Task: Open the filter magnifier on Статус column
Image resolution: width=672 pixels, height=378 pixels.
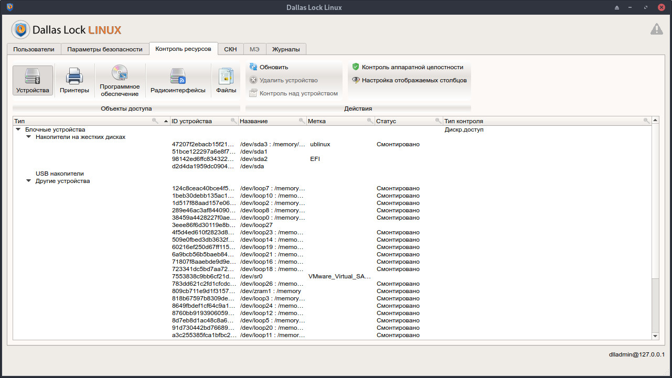Action: pyautogui.click(x=439, y=121)
